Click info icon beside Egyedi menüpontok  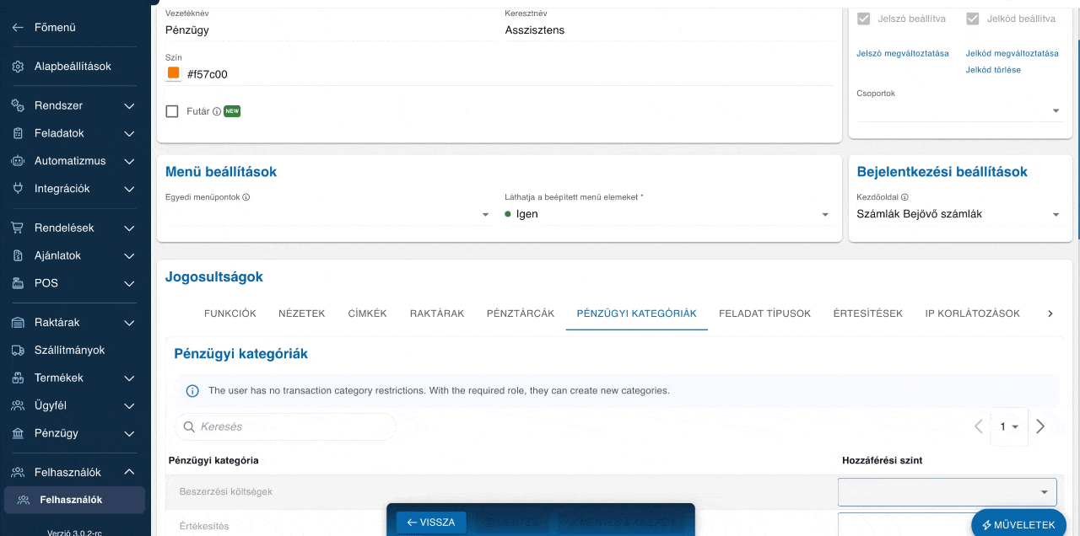pos(246,197)
